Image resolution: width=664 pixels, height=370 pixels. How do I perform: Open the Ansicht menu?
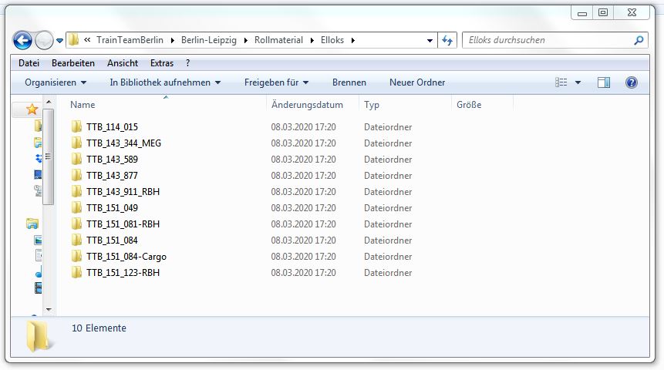tap(123, 63)
